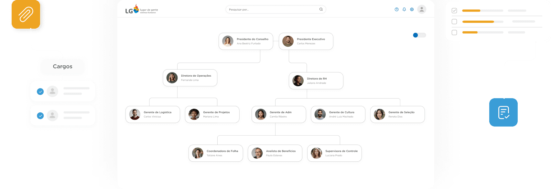Open the Gerente de Projetos card
Viewport: 551px width, 189px height.
[x=212, y=114]
